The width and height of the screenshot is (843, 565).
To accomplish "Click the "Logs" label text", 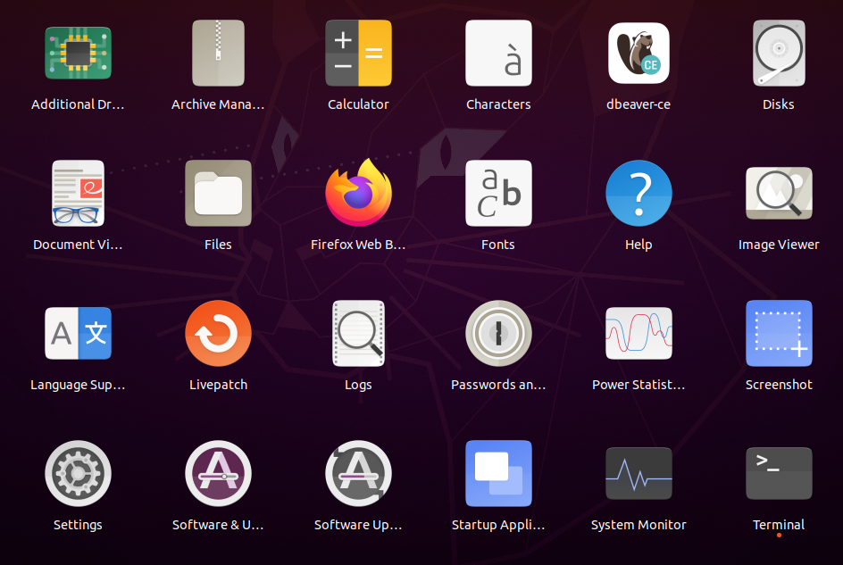I will [x=359, y=385].
